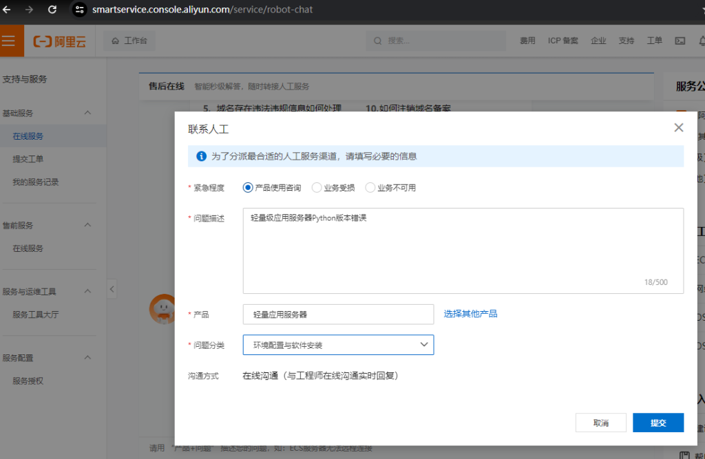The image size is (705, 459).
Task: Collapse sidebar with the left arrow handle
Action: 112,288
